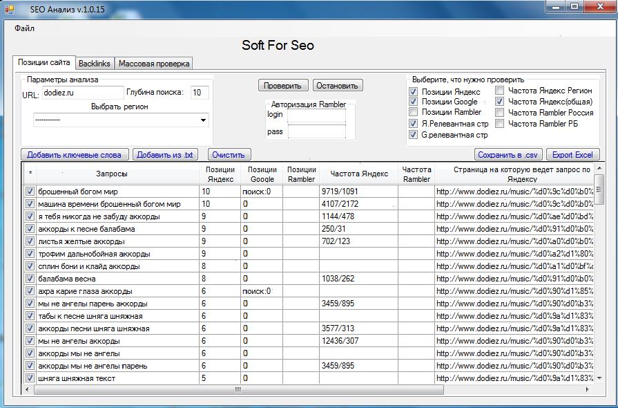Switch to the Позиции сайта tab

(44, 62)
